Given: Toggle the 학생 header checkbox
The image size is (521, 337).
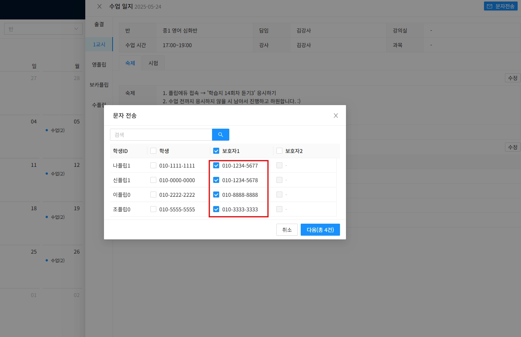Looking at the screenshot, I should [153, 151].
